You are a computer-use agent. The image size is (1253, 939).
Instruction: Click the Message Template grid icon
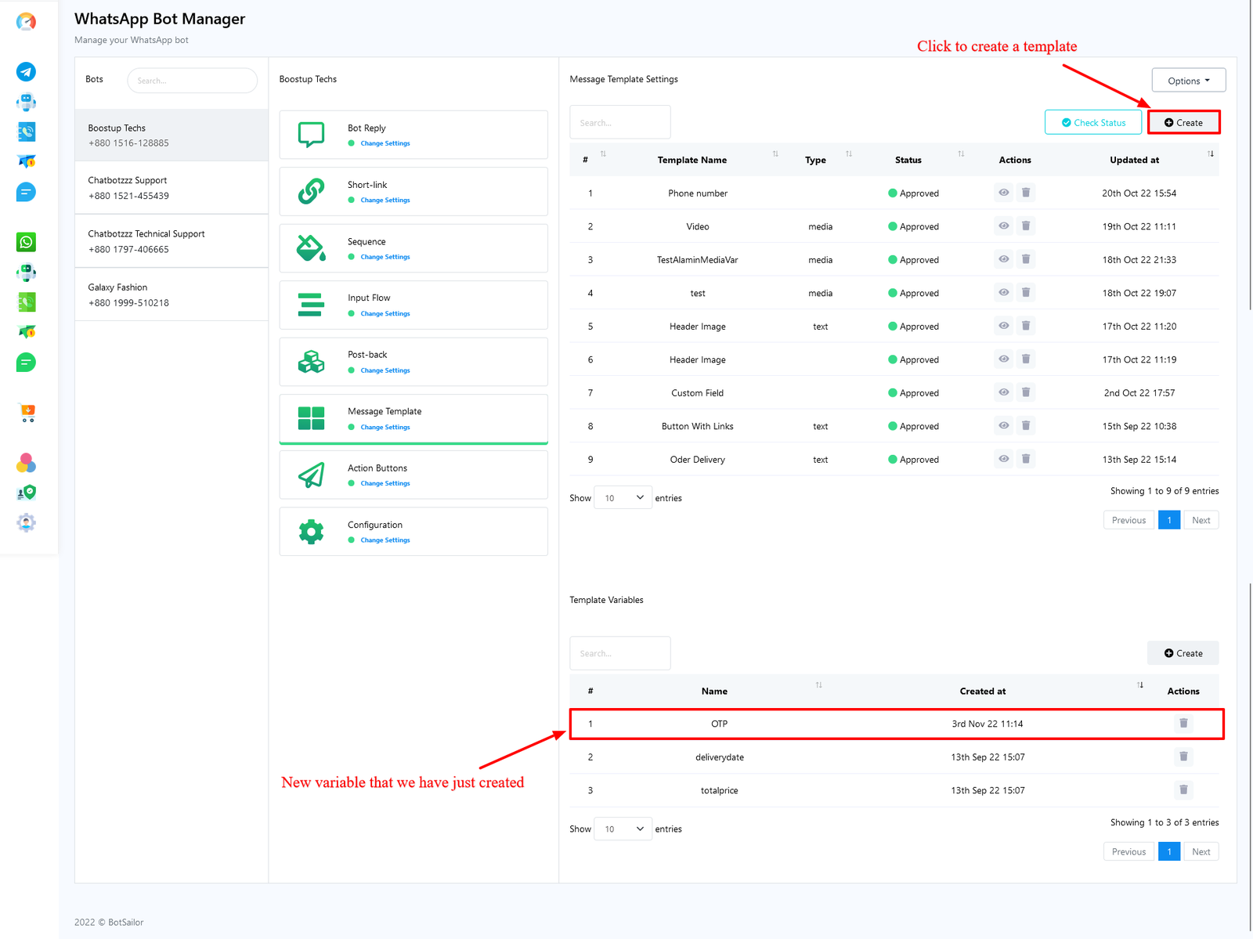point(311,418)
